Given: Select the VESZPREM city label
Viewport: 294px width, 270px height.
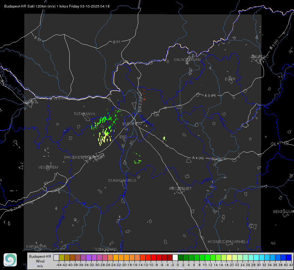Looking at the screenshot, I should click(48, 167).
